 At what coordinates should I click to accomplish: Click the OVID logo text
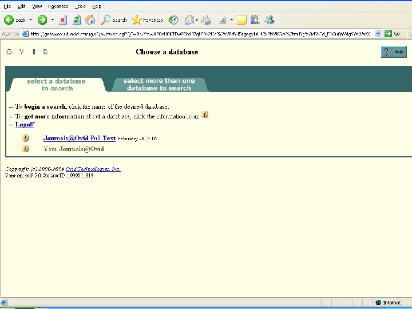(27, 51)
